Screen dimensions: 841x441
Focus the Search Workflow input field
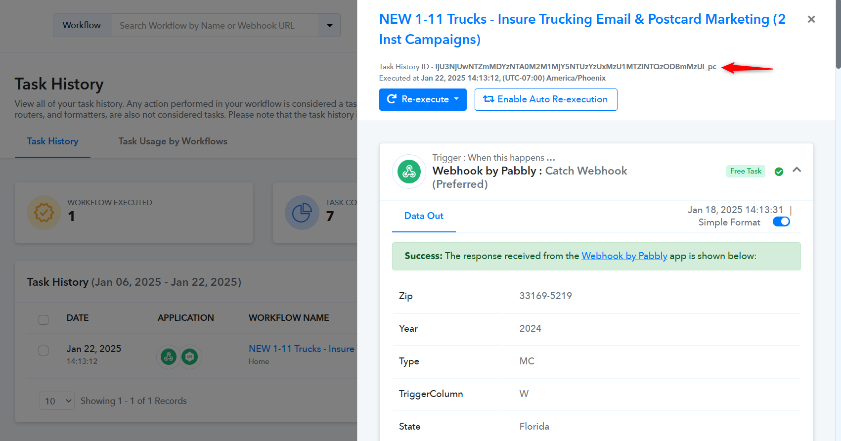[x=216, y=25]
